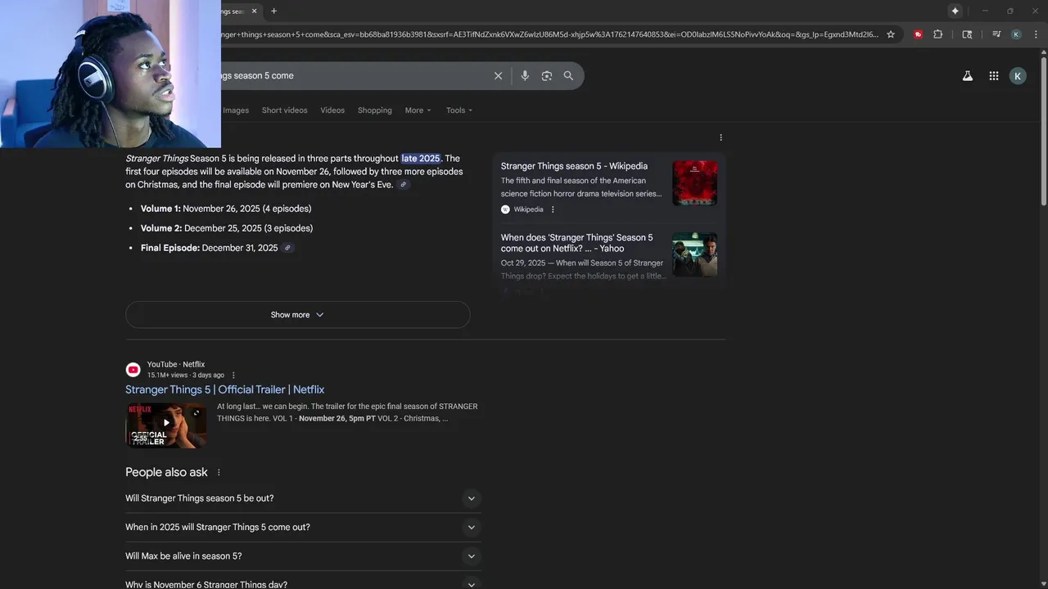Open the Chrome three-dot menu
Viewport: 1048px width, 589px height.
point(1035,34)
